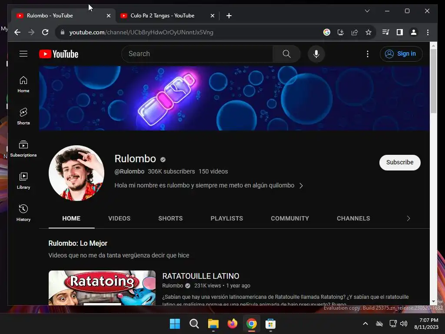Open the 7:07 PM clock in taskbar
The height and width of the screenshot is (334, 445).
coord(426,324)
